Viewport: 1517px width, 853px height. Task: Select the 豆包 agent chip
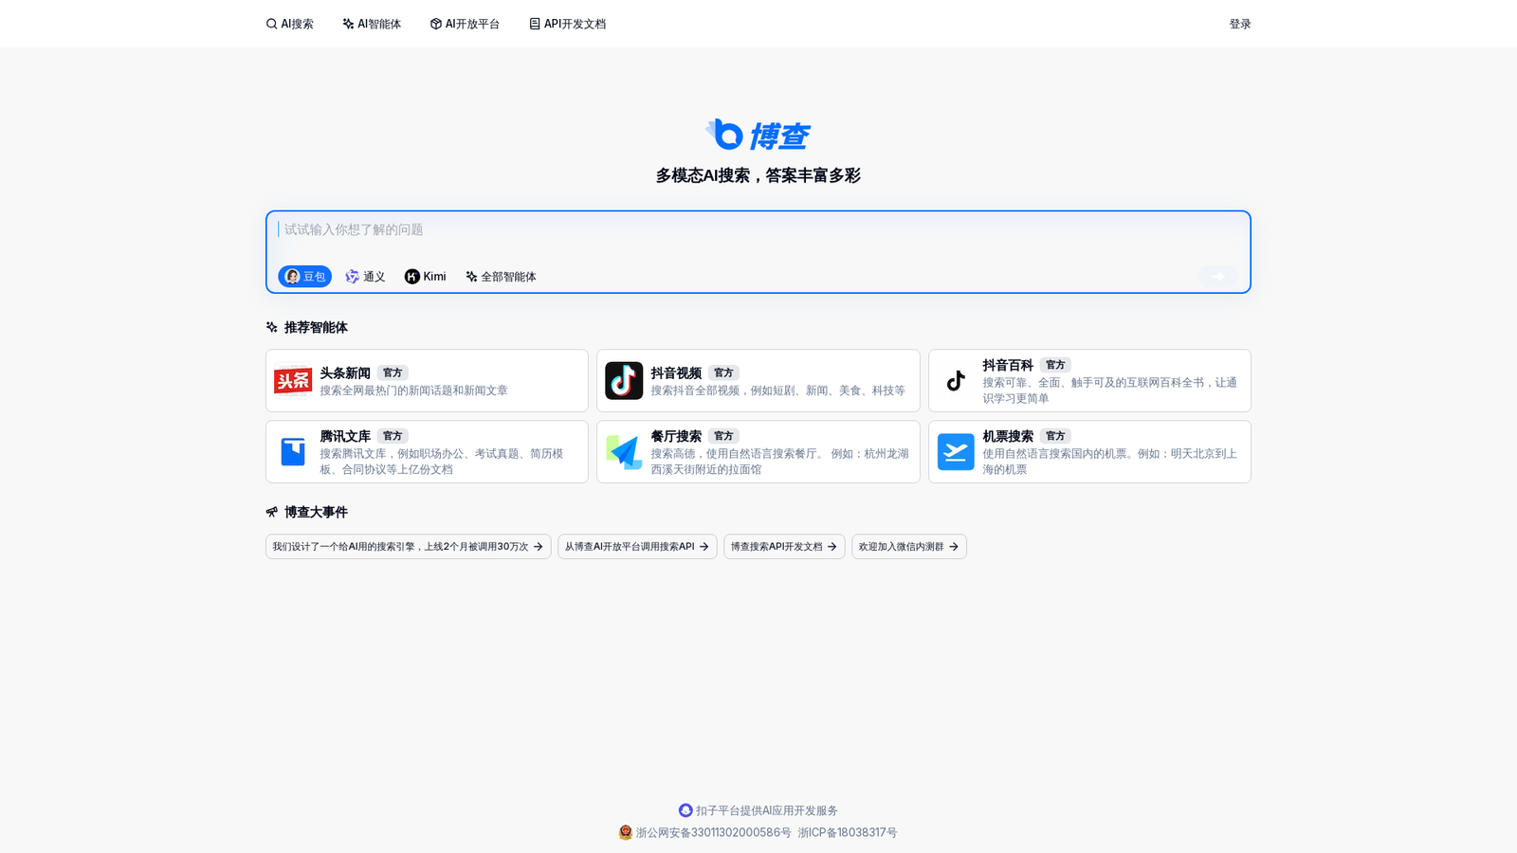(304, 277)
